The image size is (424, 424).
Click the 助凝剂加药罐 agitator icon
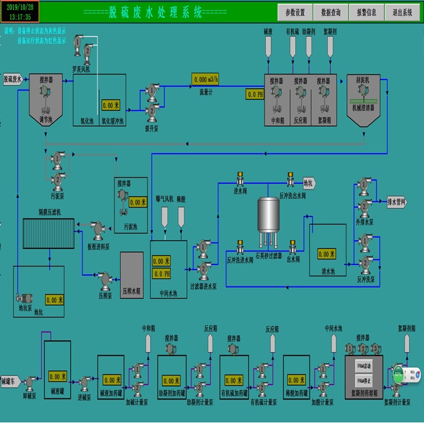coord(171,349)
